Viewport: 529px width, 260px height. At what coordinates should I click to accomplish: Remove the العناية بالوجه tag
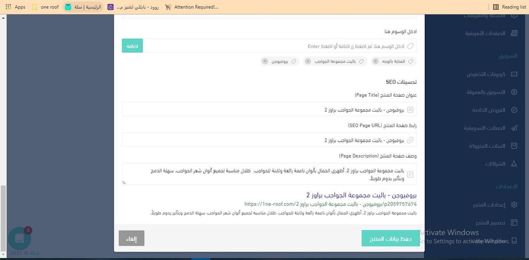click(376, 62)
